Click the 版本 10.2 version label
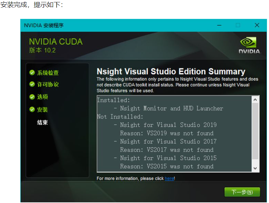Image resolution: width=269 pixels, height=203 pixels. pos(42,50)
